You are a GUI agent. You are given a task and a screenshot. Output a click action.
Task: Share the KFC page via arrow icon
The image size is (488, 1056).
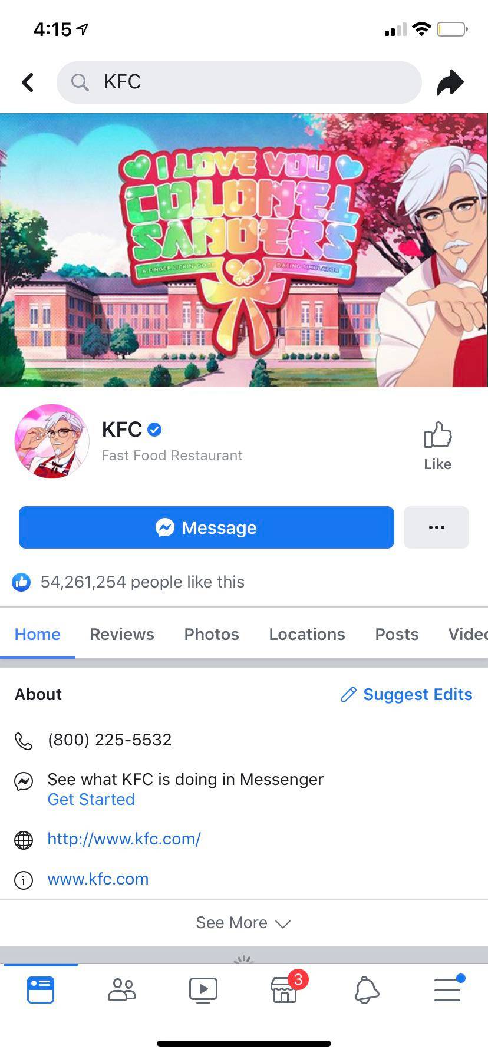450,82
